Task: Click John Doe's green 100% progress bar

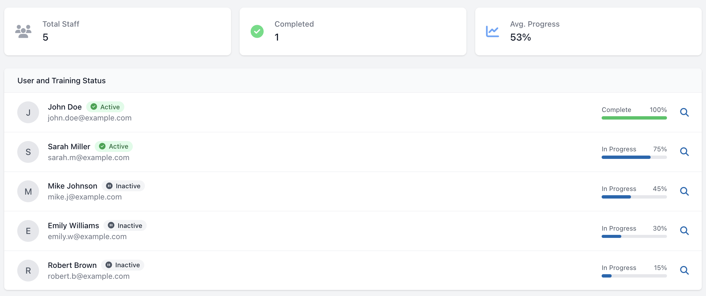Action: (x=634, y=118)
